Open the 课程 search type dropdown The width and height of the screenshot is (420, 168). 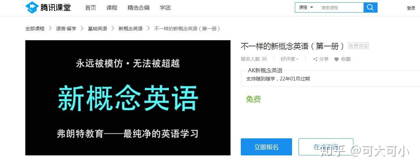(306, 7)
